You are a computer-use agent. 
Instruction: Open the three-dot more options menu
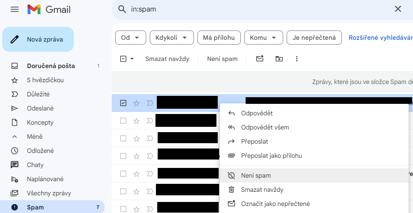tap(297, 59)
